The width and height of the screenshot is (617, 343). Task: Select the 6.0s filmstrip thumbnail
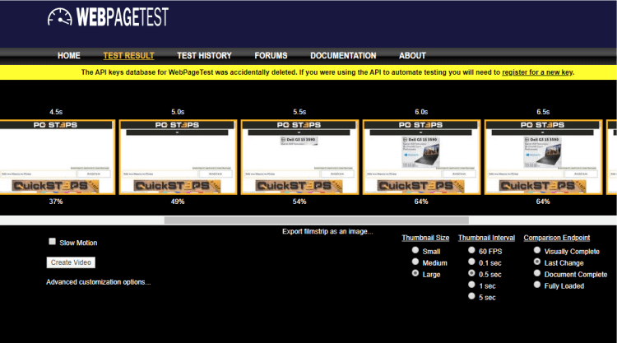point(421,157)
